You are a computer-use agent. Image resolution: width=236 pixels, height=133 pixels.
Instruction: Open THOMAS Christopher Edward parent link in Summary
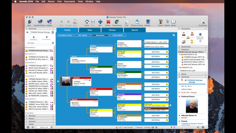click(x=192, y=123)
